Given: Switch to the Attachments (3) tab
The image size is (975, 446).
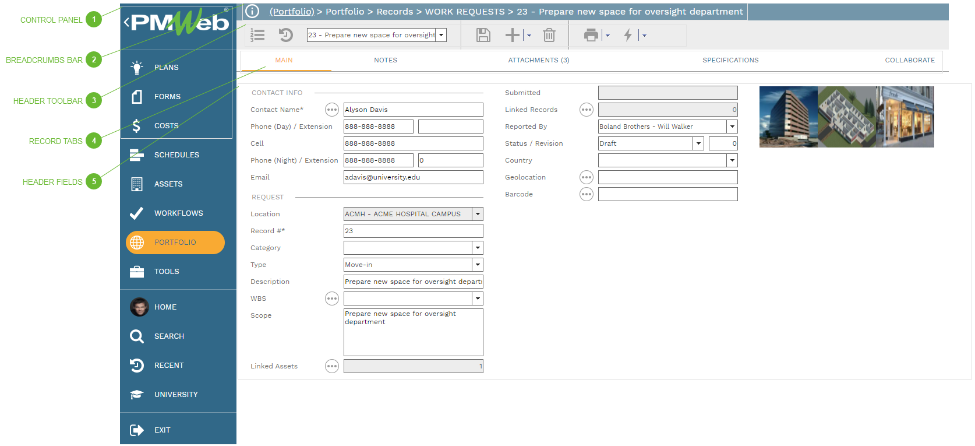Looking at the screenshot, I should pos(538,60).
